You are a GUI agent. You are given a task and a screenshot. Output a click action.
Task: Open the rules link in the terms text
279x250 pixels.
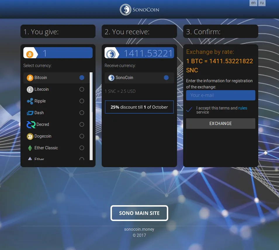pos(243,108)
